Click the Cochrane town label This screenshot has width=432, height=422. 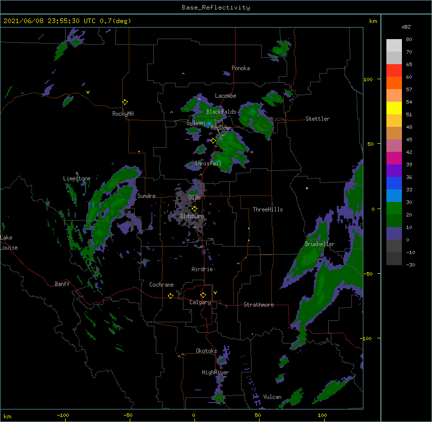161,285
